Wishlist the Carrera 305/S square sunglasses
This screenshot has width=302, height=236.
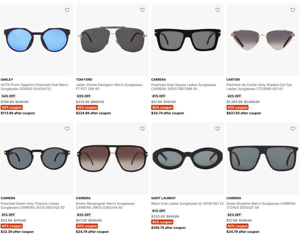coord(218,10)
